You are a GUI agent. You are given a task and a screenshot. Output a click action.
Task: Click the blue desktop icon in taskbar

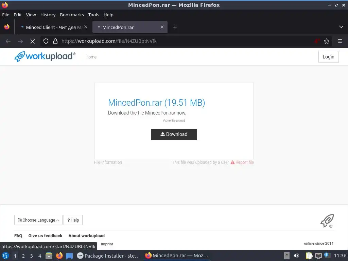69,256
